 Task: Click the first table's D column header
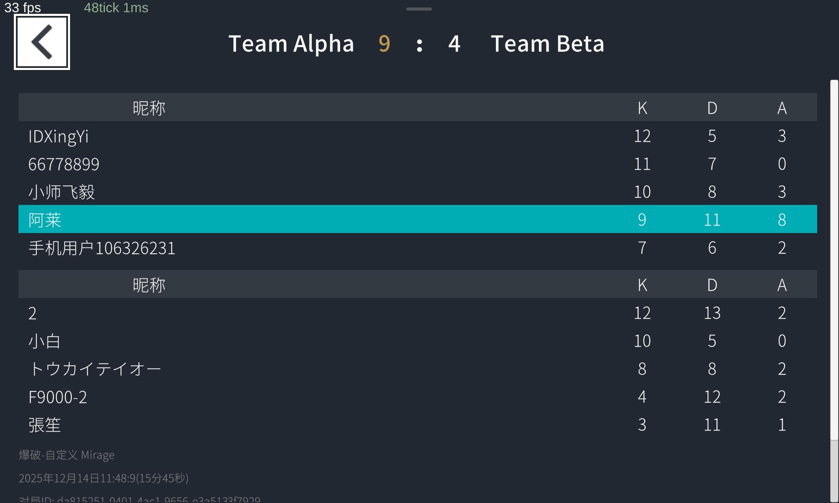[x=712, y=108]
